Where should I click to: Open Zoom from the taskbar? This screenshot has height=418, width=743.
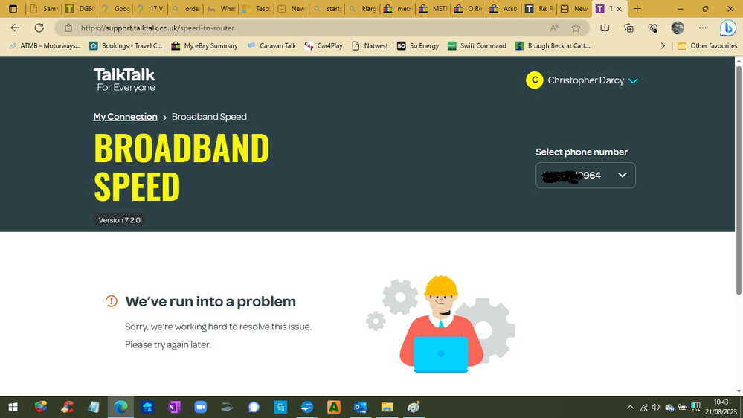200,407
